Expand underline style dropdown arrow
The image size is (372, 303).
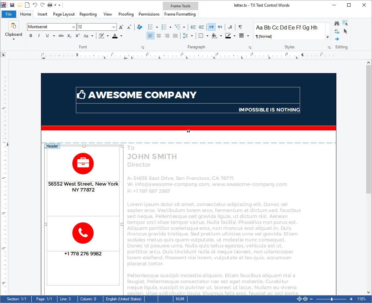point(54,36)
